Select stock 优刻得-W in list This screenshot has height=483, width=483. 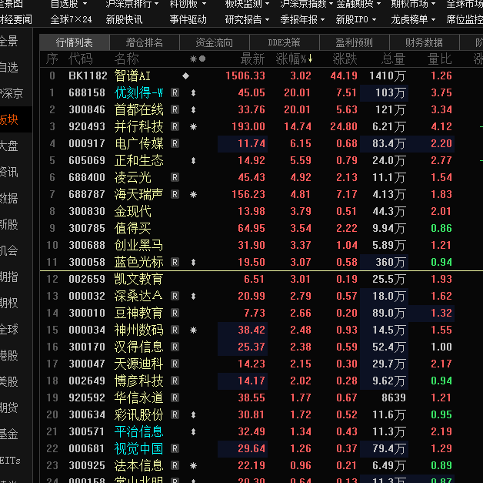[138, 93]
